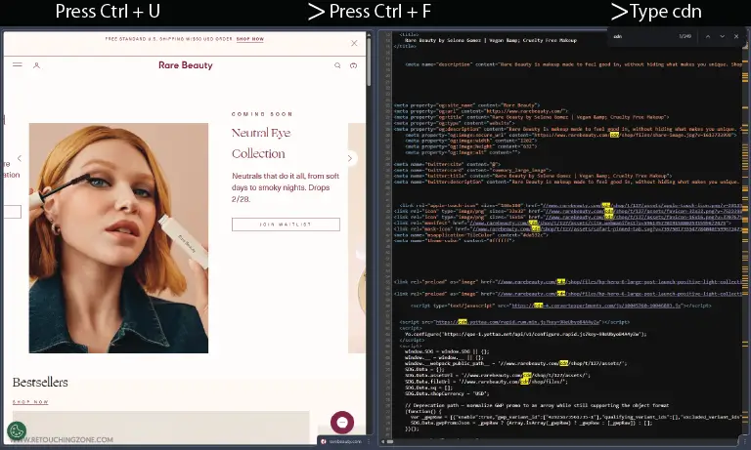
Task: Close the find bar in source view
Action: click(736, 36)
